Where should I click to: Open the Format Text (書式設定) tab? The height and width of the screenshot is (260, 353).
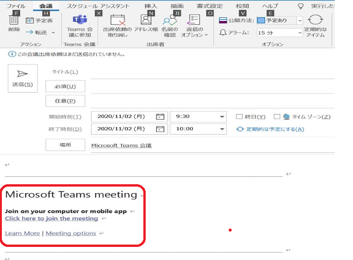tap(210, 6)
